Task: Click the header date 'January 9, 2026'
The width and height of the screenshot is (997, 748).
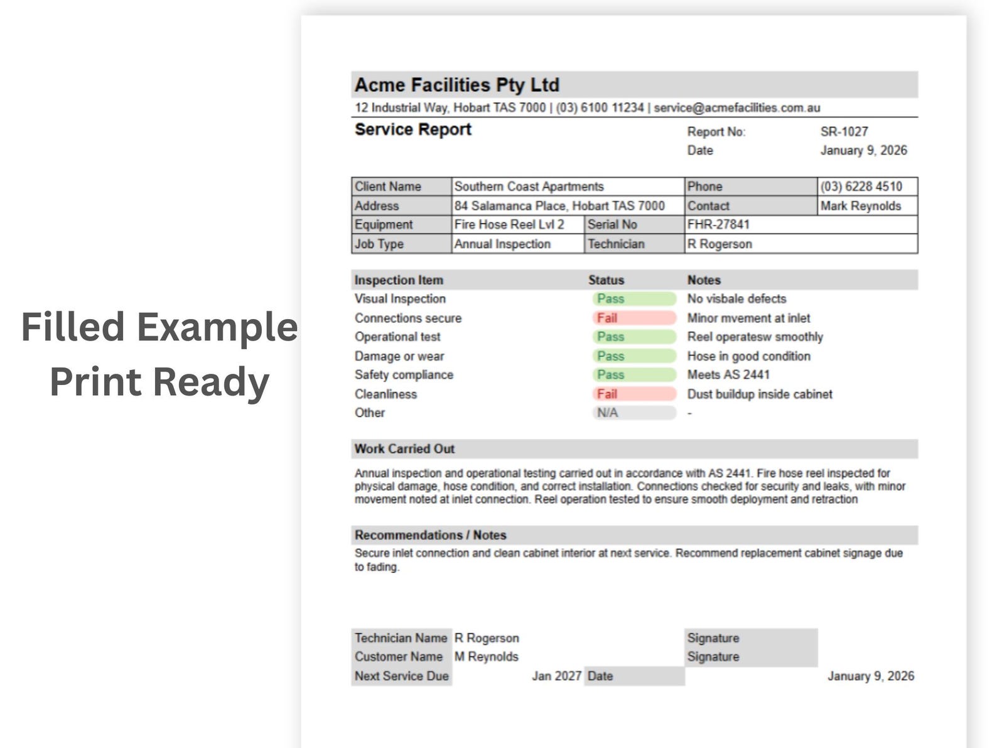Action: [863, 151]
